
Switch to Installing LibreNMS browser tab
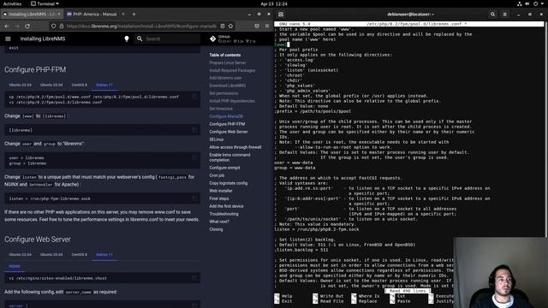click(32, 15)
